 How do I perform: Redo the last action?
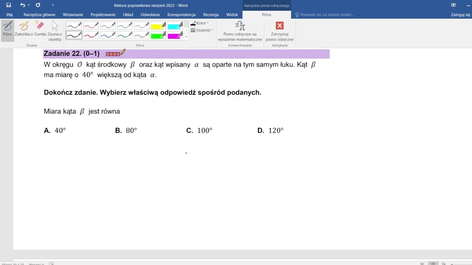[38, 5]
